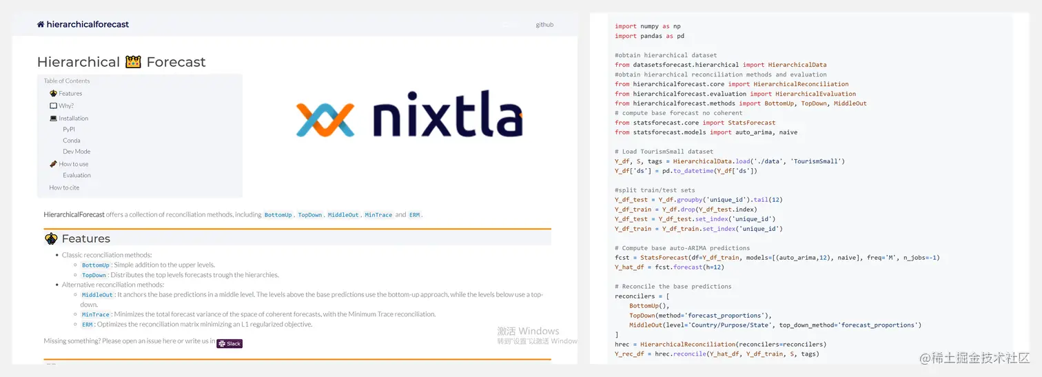Screen dimensions: 1042x377
Task: Click TopDown in the classic methods list
Action: coord(94,275)
